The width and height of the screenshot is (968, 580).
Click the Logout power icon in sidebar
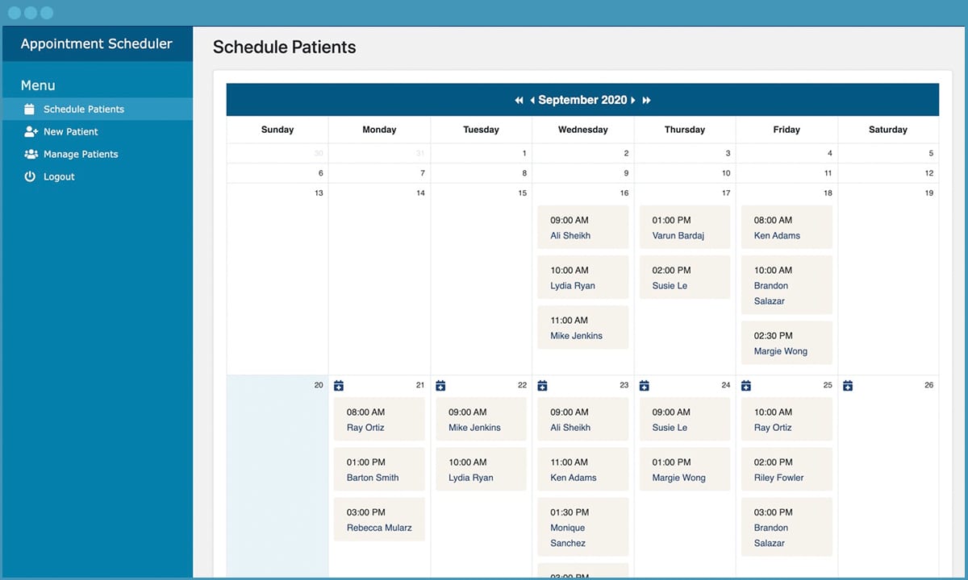30,176
